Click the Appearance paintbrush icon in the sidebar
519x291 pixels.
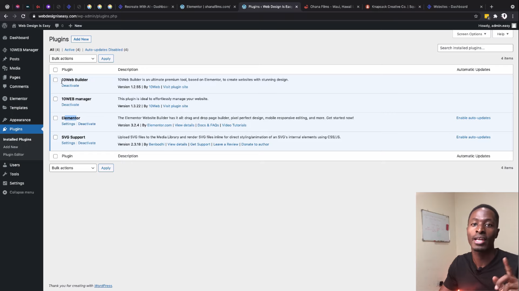click(5, 120)
